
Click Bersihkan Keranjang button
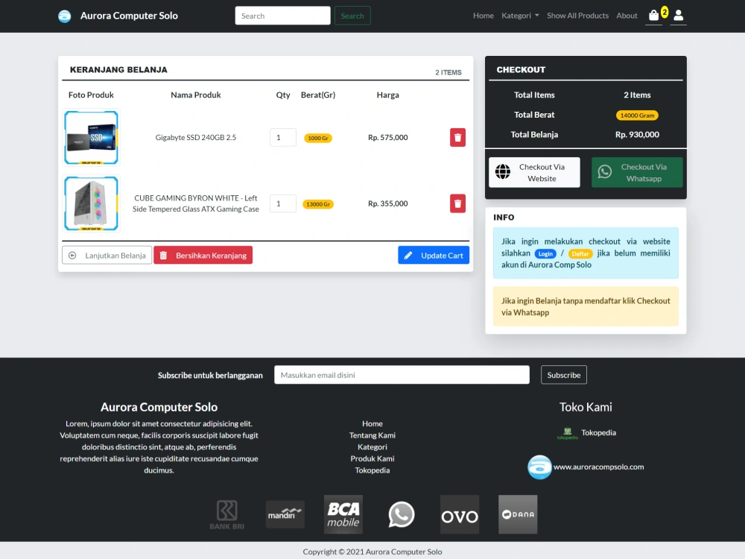203,255
